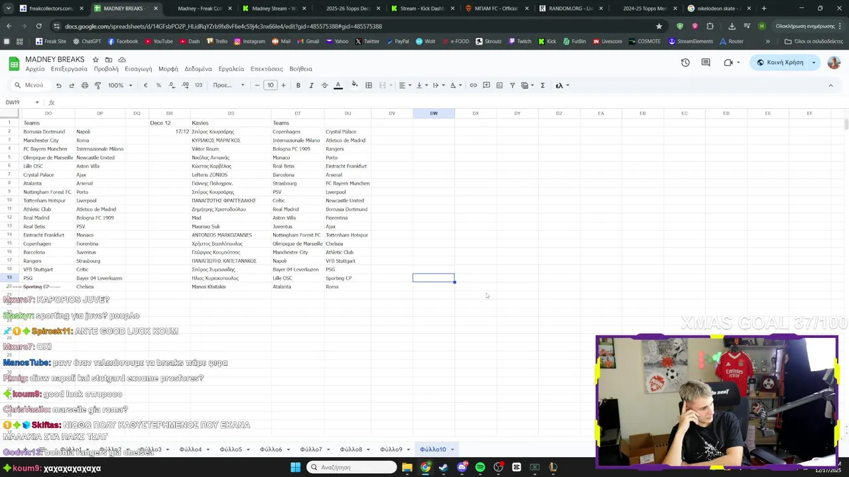This screenshot has height=477, width=849.
Task: Toggle bold formatting
Action: (x=298, y=85)
